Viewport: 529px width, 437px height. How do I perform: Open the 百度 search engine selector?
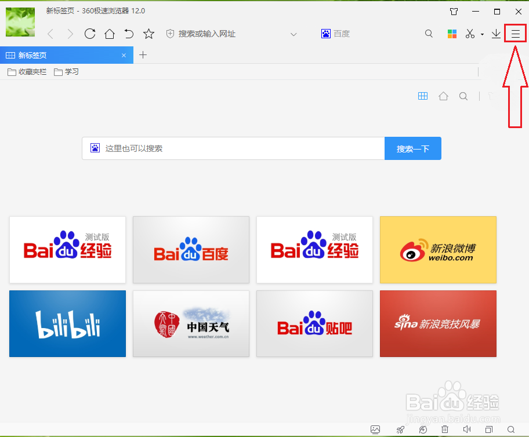click(335, 33)
